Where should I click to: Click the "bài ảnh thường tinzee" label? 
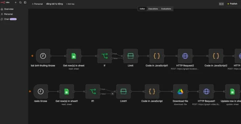[x=43, y=66]
